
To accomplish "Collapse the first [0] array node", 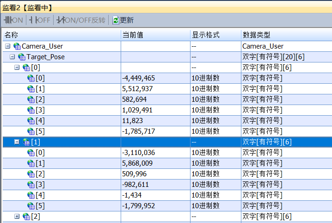I will click(17, 68).
